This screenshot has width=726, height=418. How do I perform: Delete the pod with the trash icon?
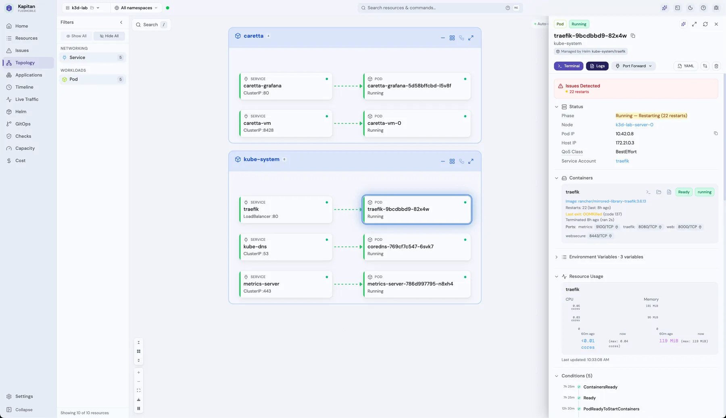[x=716, y=66]
